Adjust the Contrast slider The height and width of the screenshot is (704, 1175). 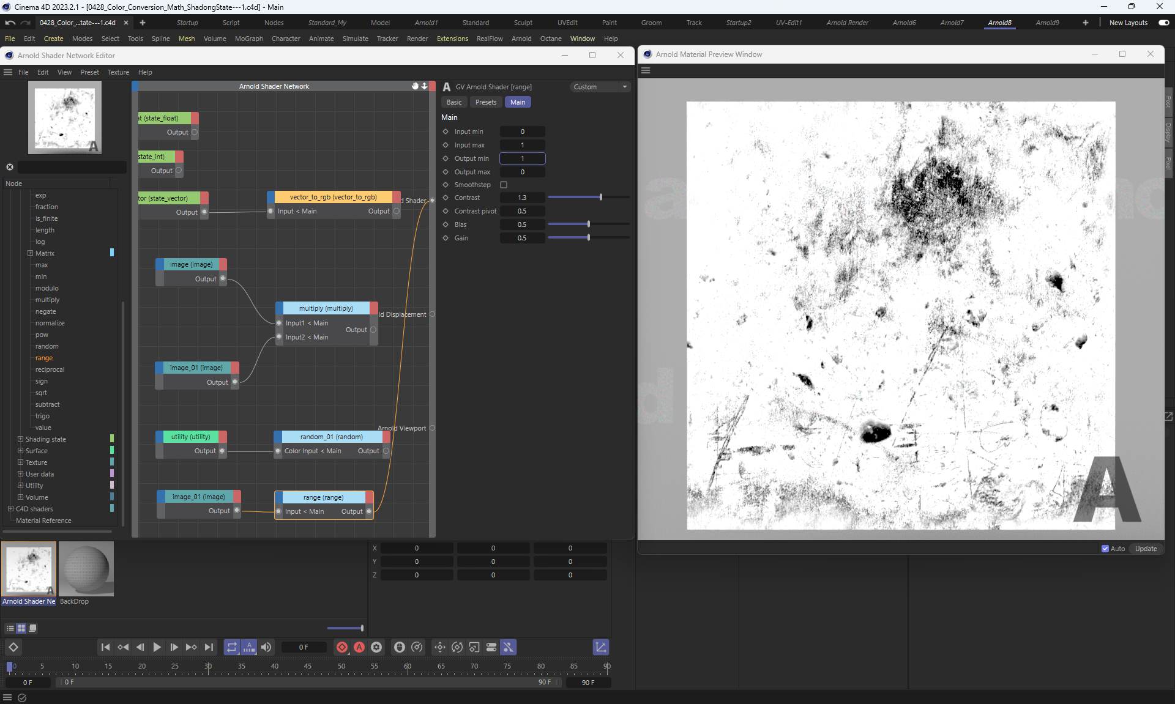(600, 198)
